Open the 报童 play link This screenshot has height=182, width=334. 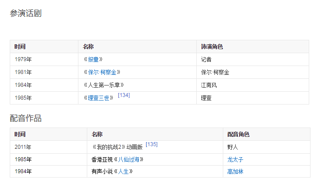pyautogui.click(x=93, y=59)
